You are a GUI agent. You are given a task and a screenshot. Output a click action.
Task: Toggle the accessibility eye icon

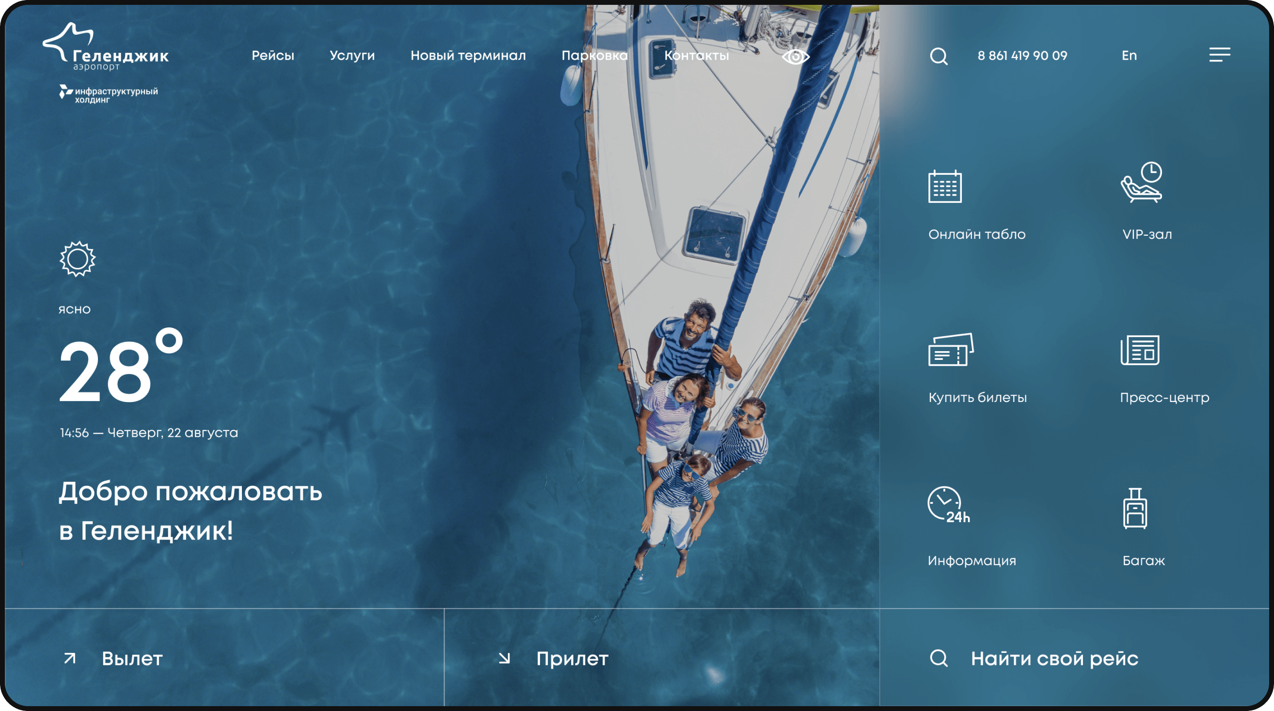tap(795, 57)
